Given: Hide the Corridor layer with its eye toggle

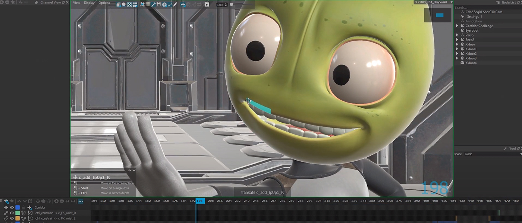Looking at the screenshot, I should click(12, 207).
